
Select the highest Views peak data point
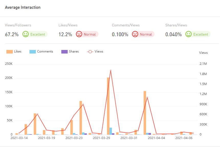[x=111, y=70]
